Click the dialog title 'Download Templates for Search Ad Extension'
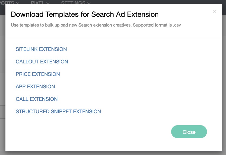 coord(85,14)
